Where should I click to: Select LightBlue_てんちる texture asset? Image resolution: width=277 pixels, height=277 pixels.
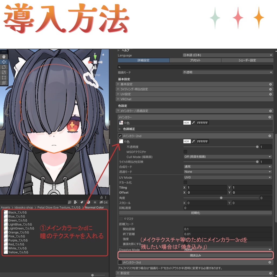[20, 224]
